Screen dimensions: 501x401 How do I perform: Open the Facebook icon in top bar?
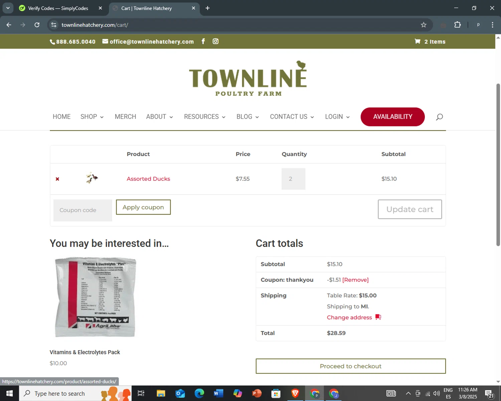click(203, 41)
